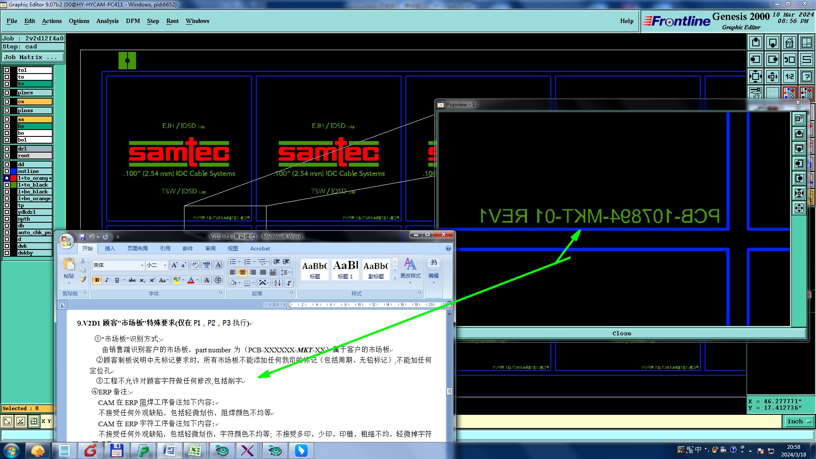
Task: Click the question mark area icon
Action: click(x=807, y=76)
